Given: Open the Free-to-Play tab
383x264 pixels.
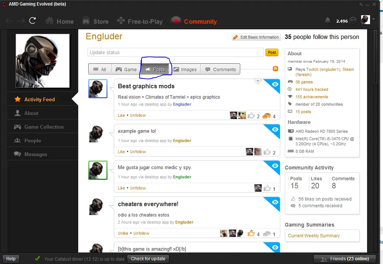Looking at the screenshot, I should pyautogui.click(x=140, y=21).
